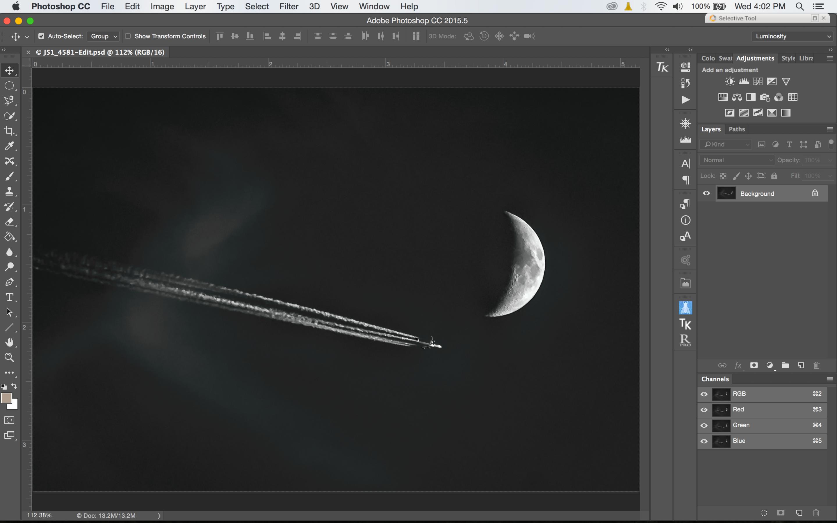Viewport: 837px width, 523px height.
Task: Select the Lasso tool
Action: (x=8, y=100)
